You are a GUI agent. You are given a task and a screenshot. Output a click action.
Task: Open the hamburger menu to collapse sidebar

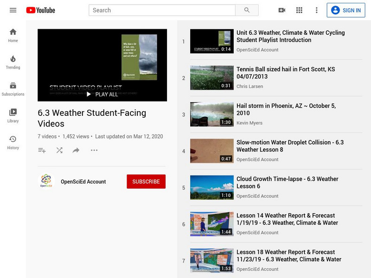[x=13, y=10]
